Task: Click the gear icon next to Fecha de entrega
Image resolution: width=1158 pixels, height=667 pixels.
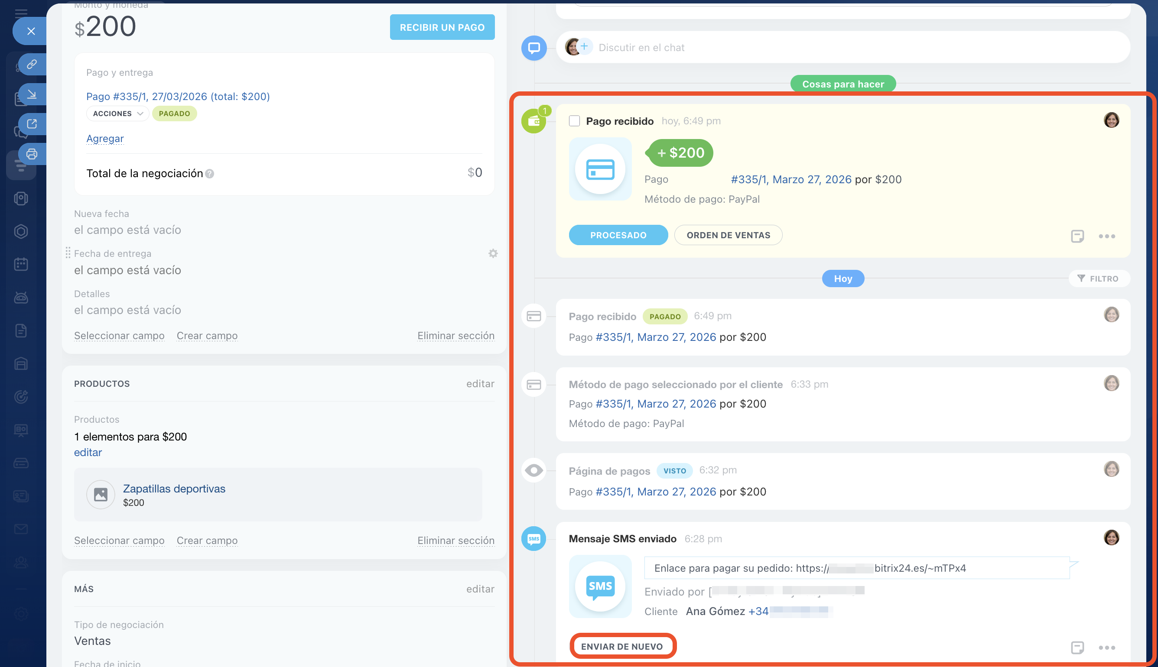Action: [493, 253]
